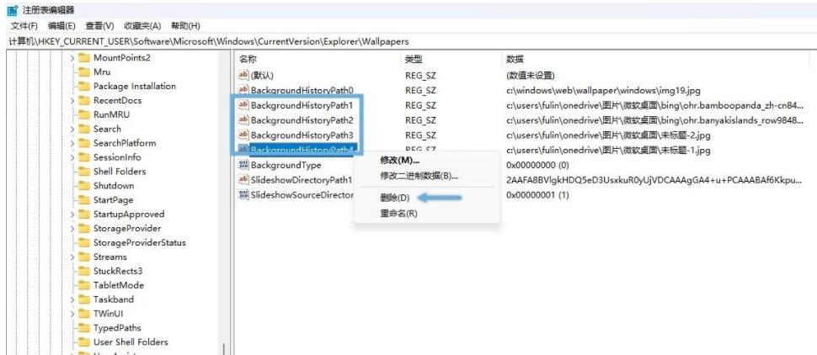Expand the RecentDocs key
This screenshot has height=355, width=817.
[72, 100]
